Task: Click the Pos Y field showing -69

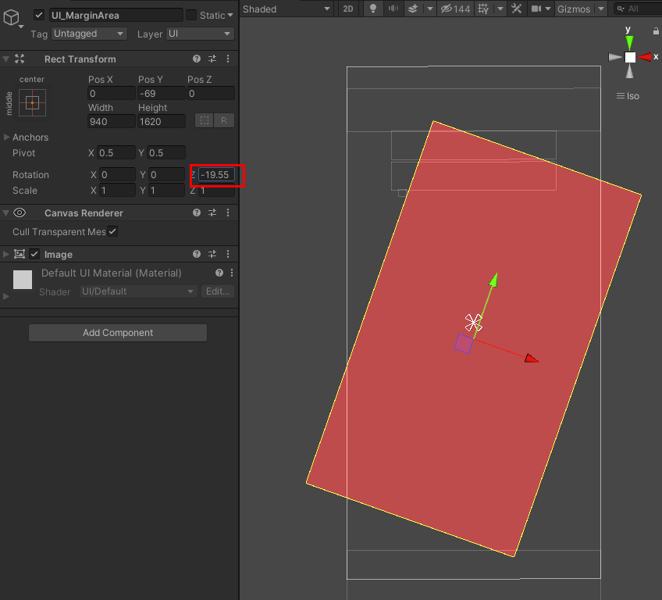Action: (x=162, y=94)
